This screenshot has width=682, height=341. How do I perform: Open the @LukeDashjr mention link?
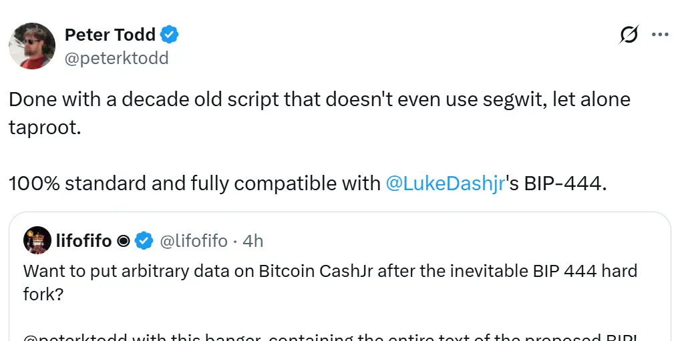point(445,183)
